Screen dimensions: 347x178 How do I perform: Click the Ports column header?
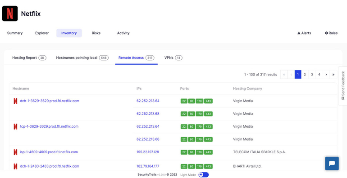[x=184, y=89]
